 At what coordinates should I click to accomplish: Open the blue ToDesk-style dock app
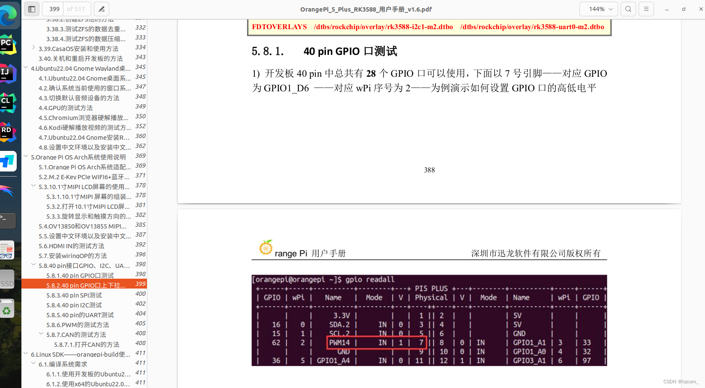point(8,161)
